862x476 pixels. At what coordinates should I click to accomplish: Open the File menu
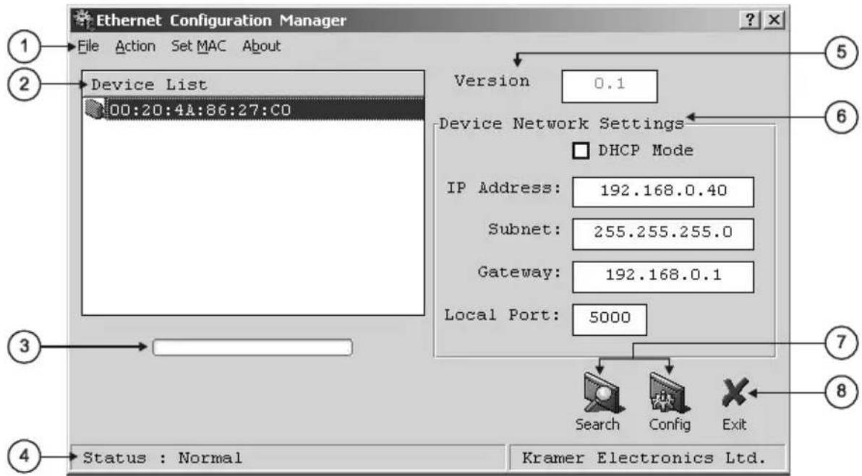pyautogui.click(x=88, y=46)
